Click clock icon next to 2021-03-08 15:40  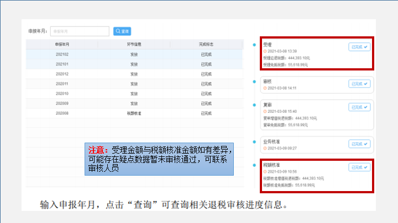pos(265,111)
